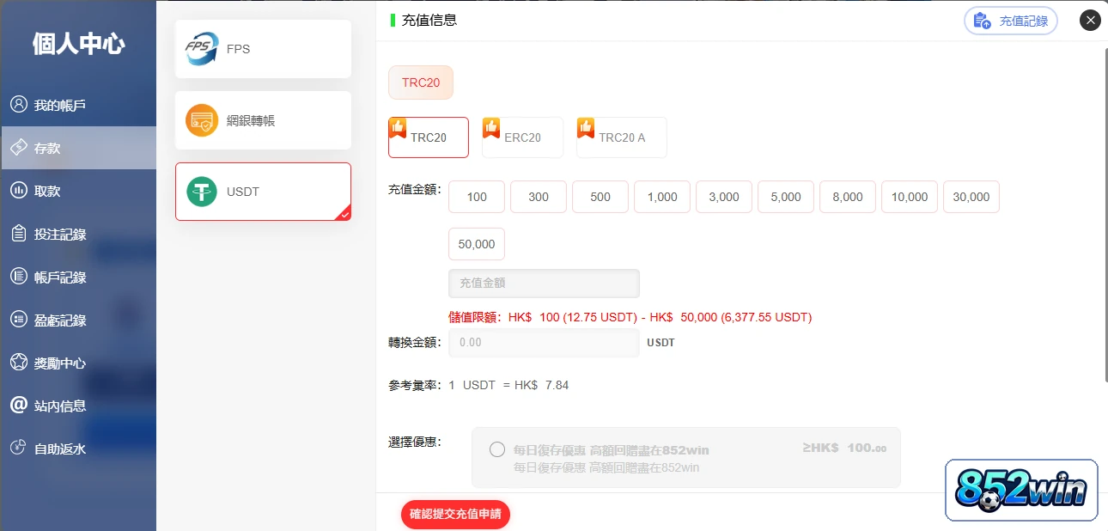Click the thumbs-up badge on TRC20 A
This screenshot has height=531, width=1108.
(586, 127)
